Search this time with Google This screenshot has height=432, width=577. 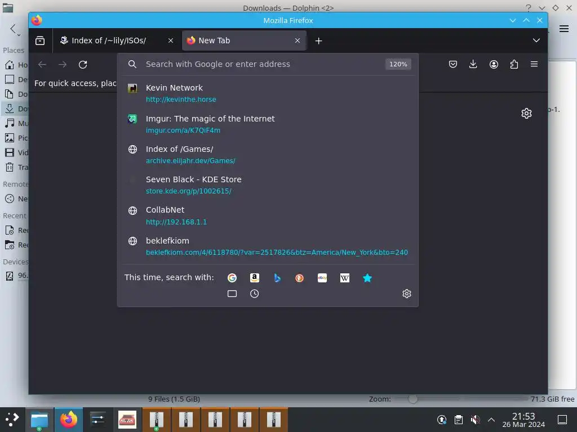click(232, 278)
